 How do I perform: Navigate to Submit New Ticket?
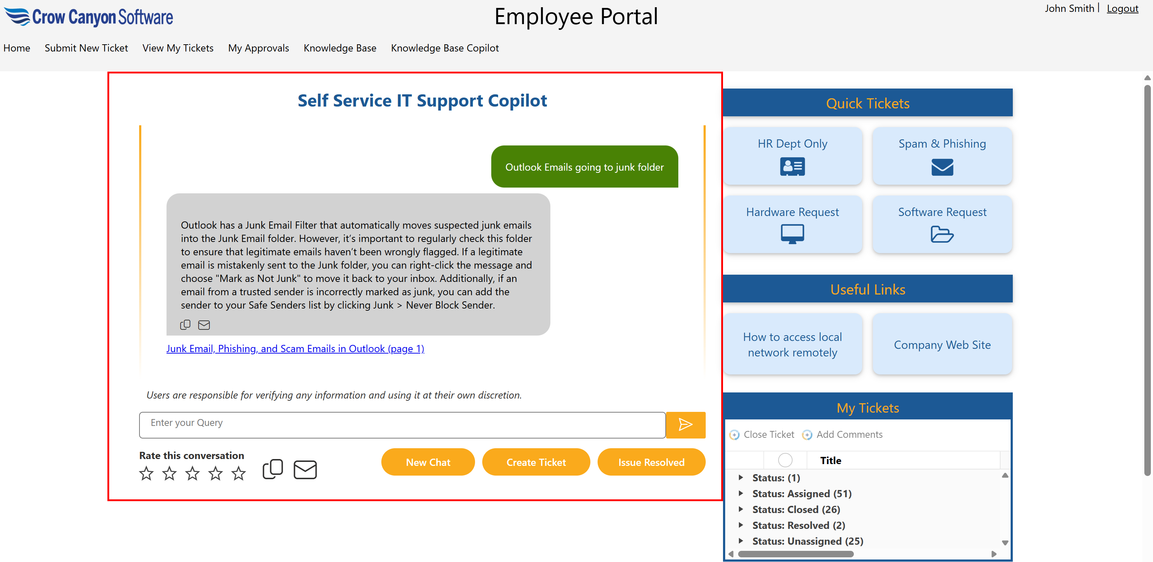(86, 48)
